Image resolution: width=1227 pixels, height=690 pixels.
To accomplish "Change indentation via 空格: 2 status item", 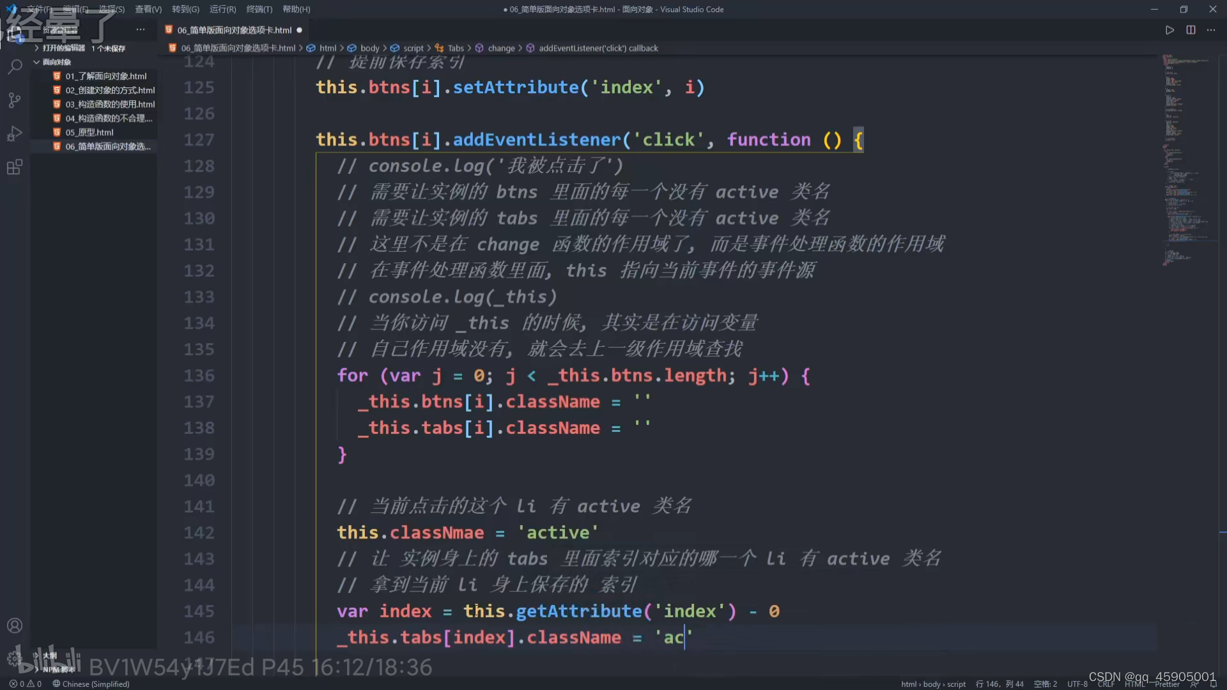I will coord(1046,684).
